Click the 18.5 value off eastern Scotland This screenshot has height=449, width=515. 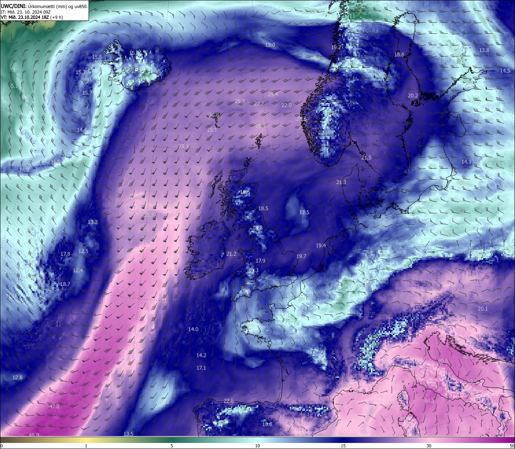click(x=263, y=209)
